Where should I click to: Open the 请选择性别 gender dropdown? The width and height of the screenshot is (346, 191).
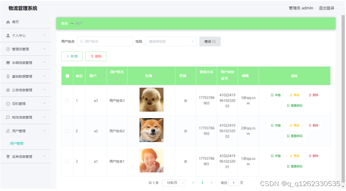click(171, 41)
